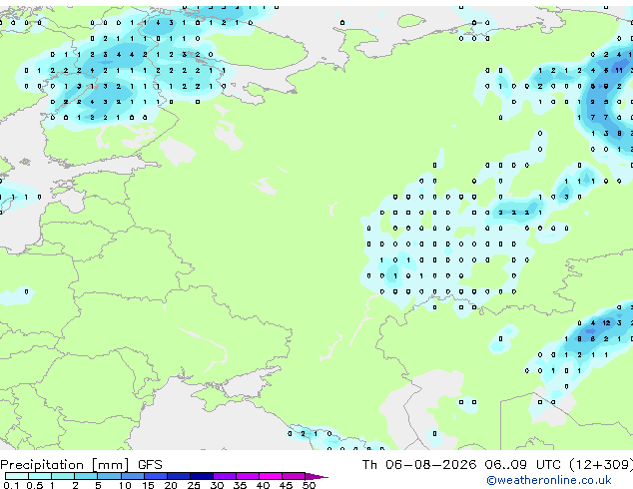This screenshot has height=489, width=633.
Task: Click the legend label '0.5'
Action: pyautogui.click(x=35, y=485)
